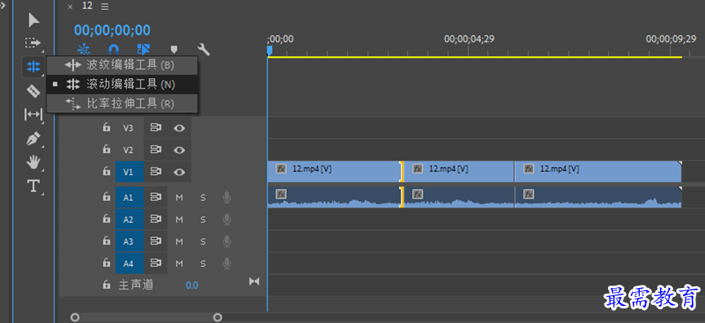Toggle sync lock on track V1
Viewport: 705px width, 323px height.
pos(156,172)
